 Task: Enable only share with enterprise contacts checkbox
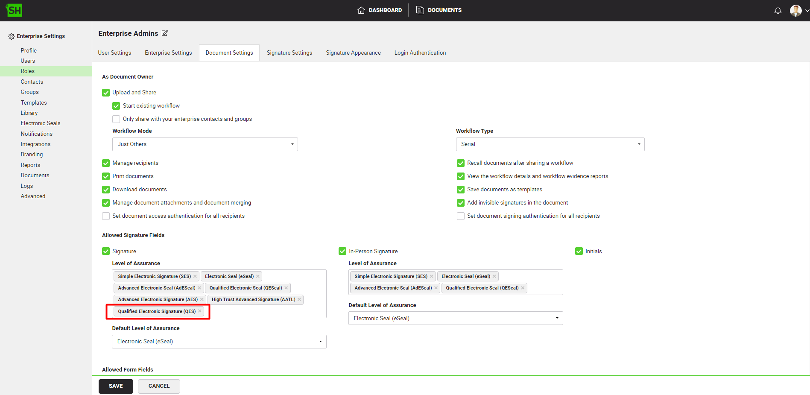[x=116, y=119]
